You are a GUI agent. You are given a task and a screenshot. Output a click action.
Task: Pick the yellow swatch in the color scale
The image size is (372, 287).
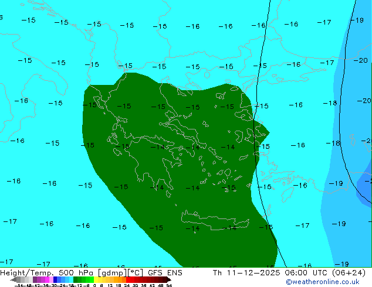(x=96, y=279)
